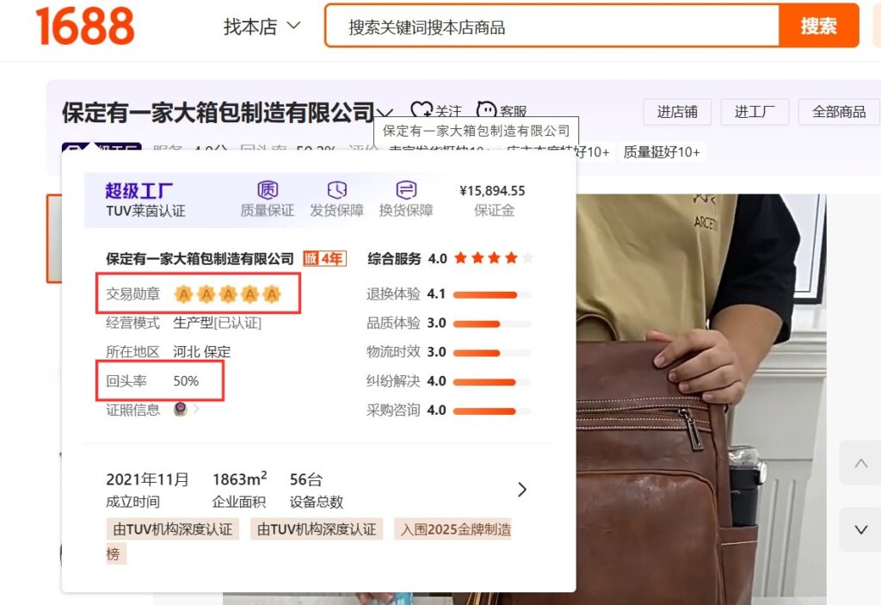Click the 换货保障 icon
Image resolution: width=881 pixels, height=605 pixels.
coord(406,190)
